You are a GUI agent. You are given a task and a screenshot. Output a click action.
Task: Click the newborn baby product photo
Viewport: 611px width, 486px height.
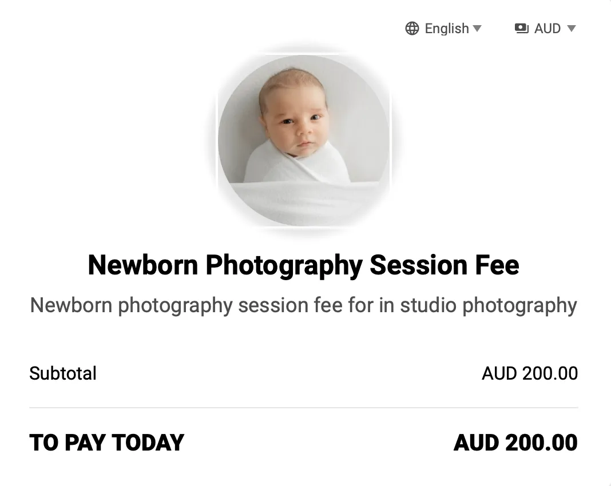point(304,140)
